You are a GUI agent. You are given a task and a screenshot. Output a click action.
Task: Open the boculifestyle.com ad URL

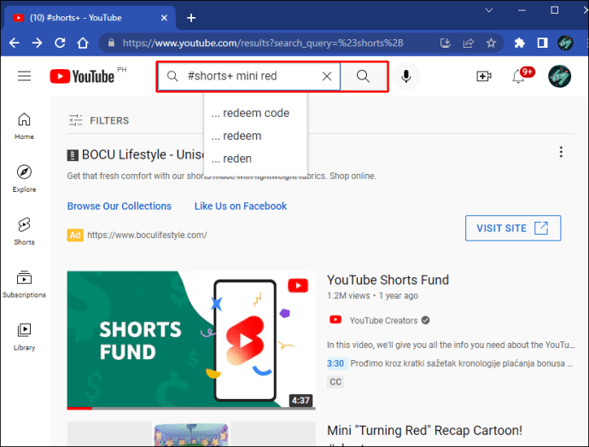[x=147, y=235]
